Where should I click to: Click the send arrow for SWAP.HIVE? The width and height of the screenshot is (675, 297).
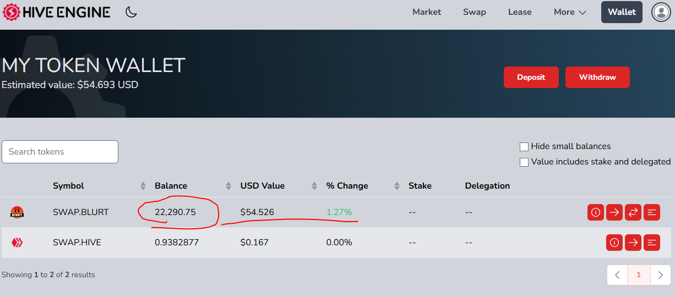633,243
